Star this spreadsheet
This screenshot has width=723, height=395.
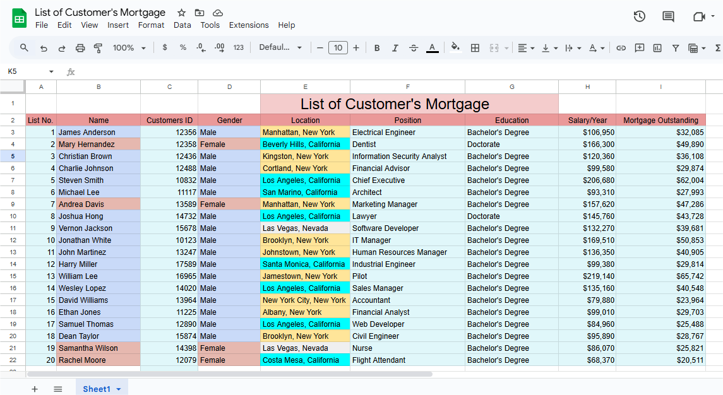tap(182, 13)
